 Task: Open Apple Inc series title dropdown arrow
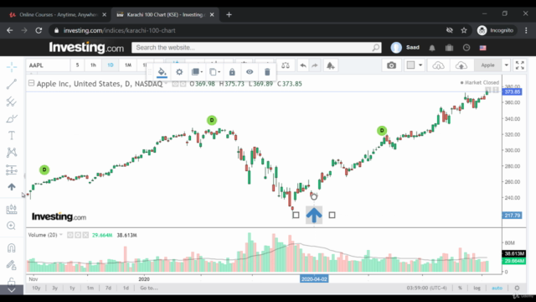pyautogui.click(x=166, y=84)
